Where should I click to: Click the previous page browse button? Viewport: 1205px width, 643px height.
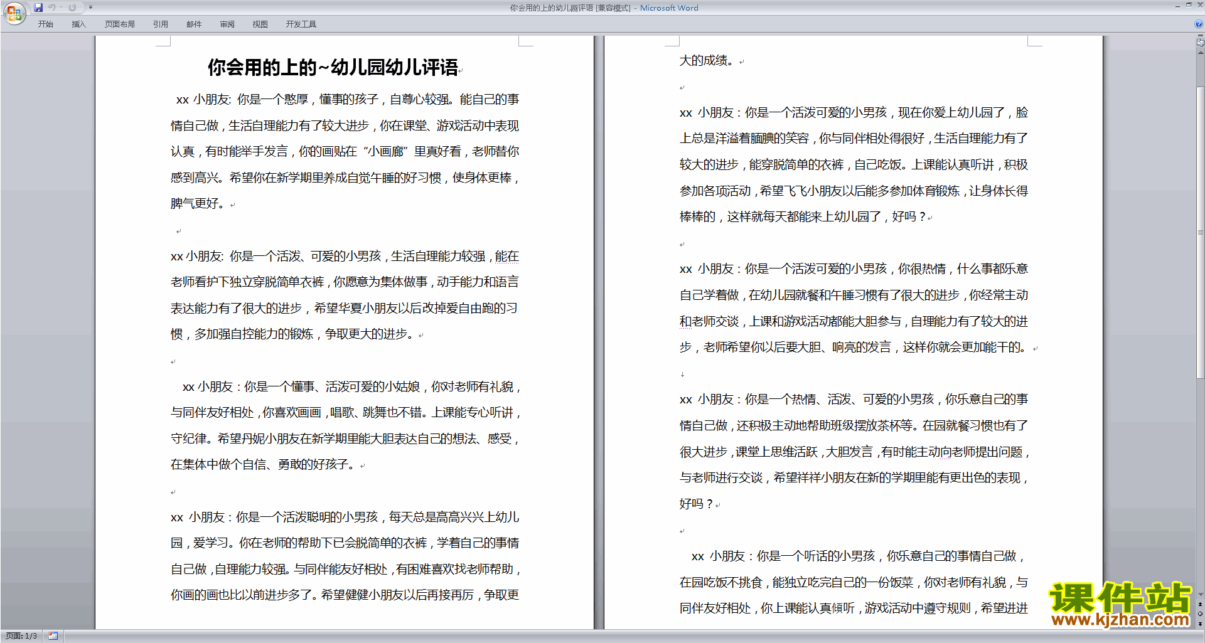(1201, 604)
